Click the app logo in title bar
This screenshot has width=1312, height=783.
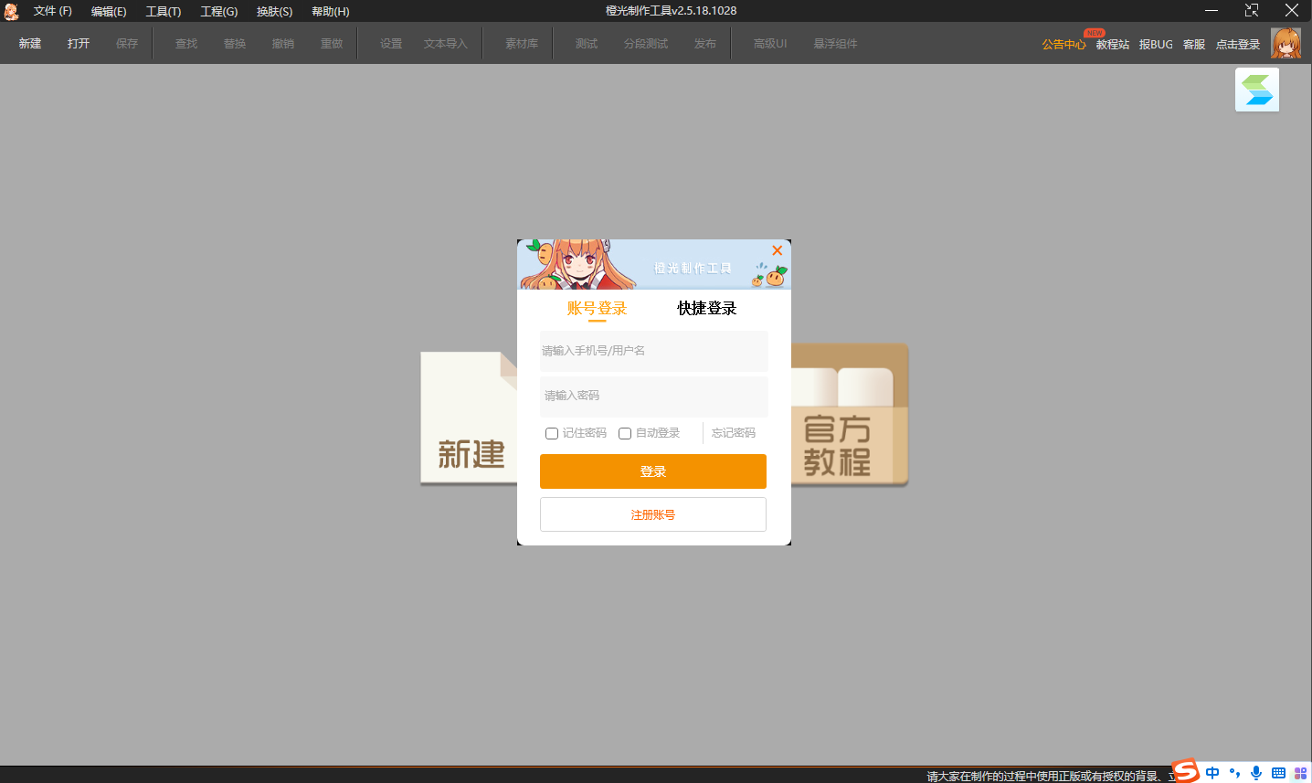(x=12, y=11)
